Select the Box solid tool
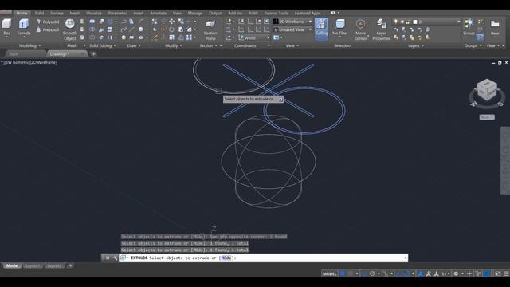 coord(6,26)
